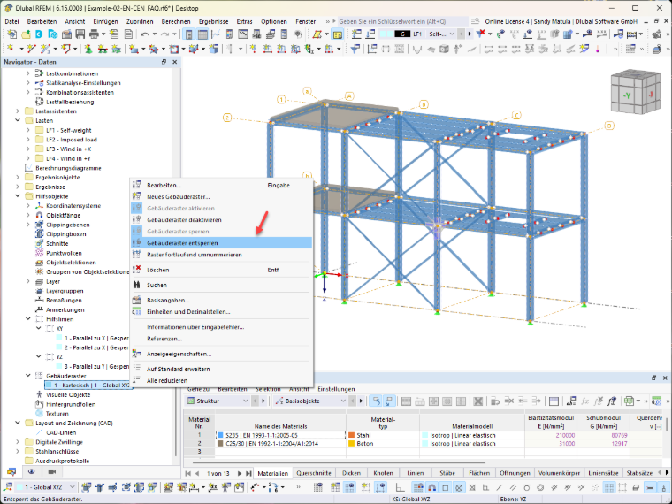Choose Gebäuderaster deaktivieren
672x504 pixels.
(221, 220)
